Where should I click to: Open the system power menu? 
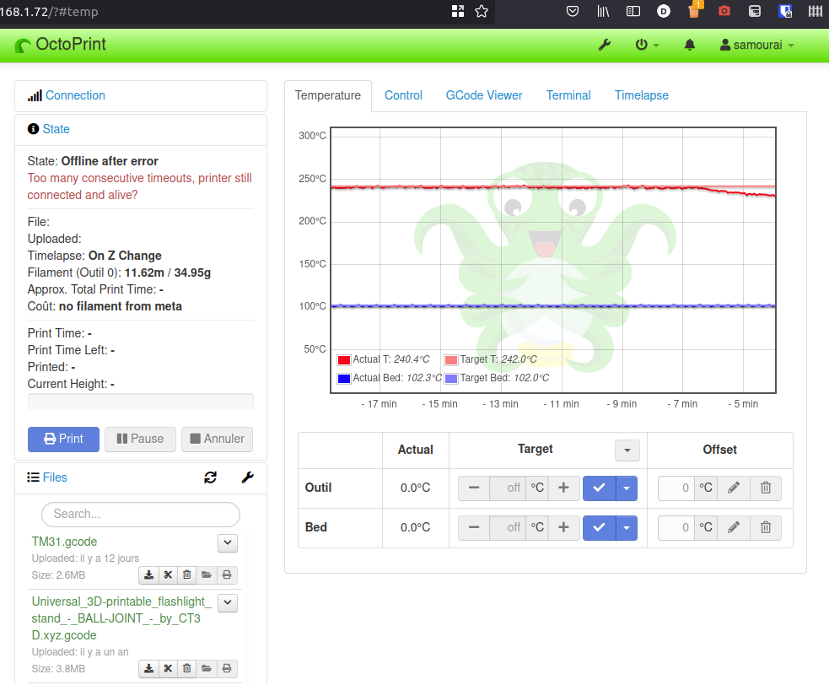click(647, 45)
